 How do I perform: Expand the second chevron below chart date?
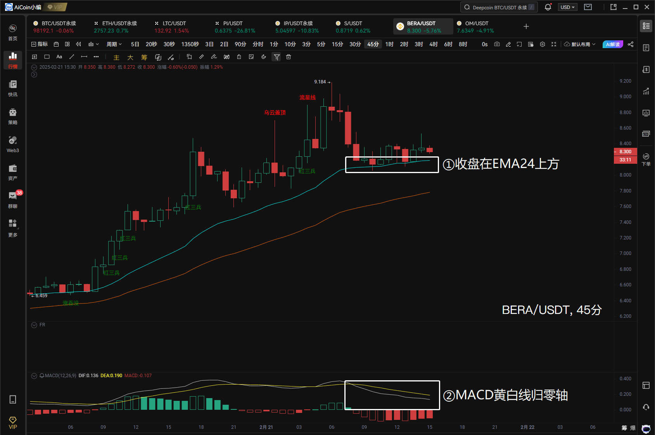pyautogui.click(x=34, y=75)
